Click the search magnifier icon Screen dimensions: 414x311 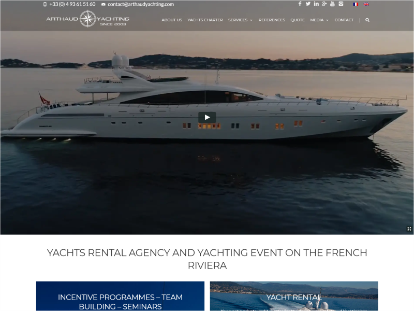367,20
